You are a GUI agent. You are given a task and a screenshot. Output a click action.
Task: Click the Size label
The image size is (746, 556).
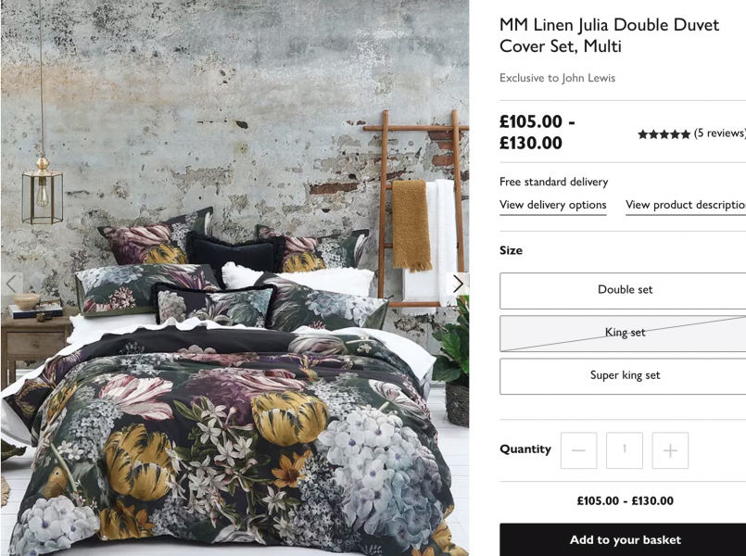pos(511,250)
